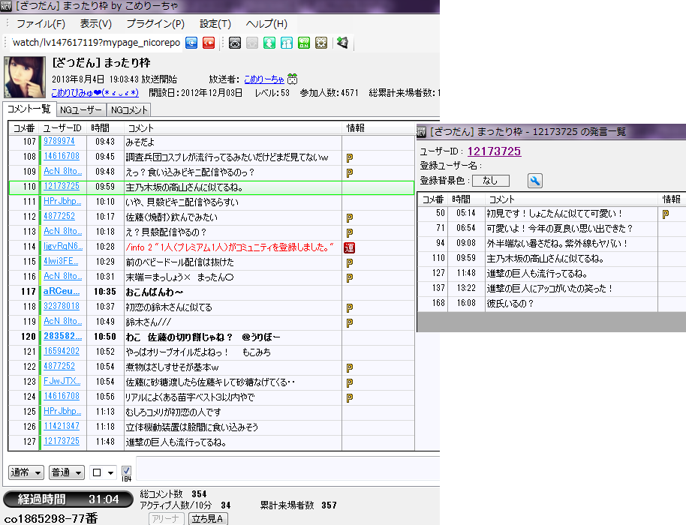Click the P premium icon in row 119
The height and width of the screenshot is (525, 686).
tap(350, 322)
